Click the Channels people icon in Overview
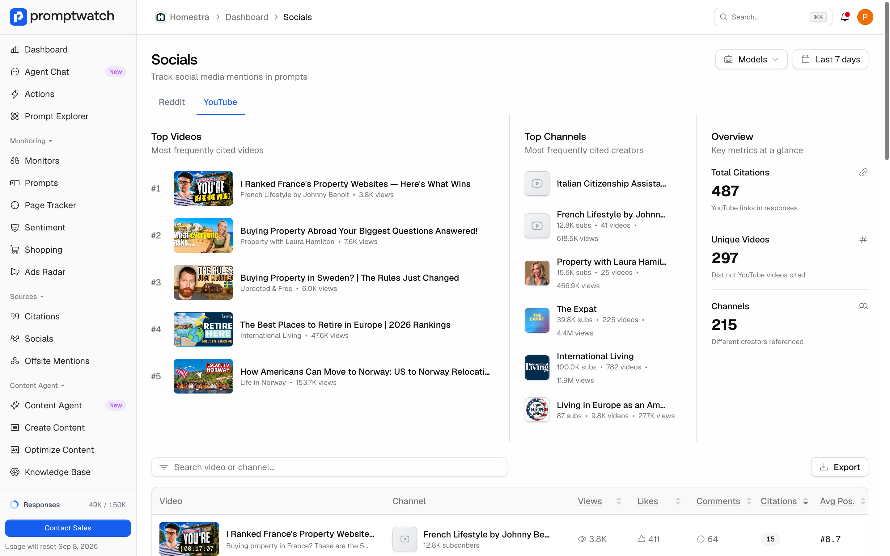The image size is (890, 556). coord(863,306)
